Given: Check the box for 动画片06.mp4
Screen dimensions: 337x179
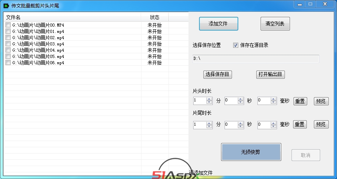Looking at the screenshot, I should [x=8, y=62].
